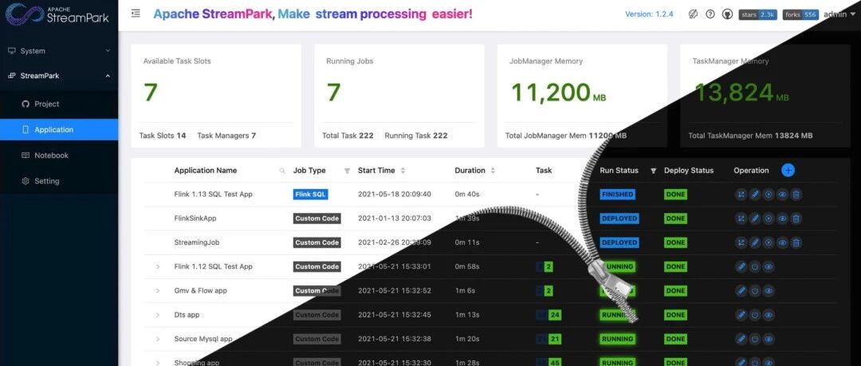Expand the Dts app row

pos(158,315)
